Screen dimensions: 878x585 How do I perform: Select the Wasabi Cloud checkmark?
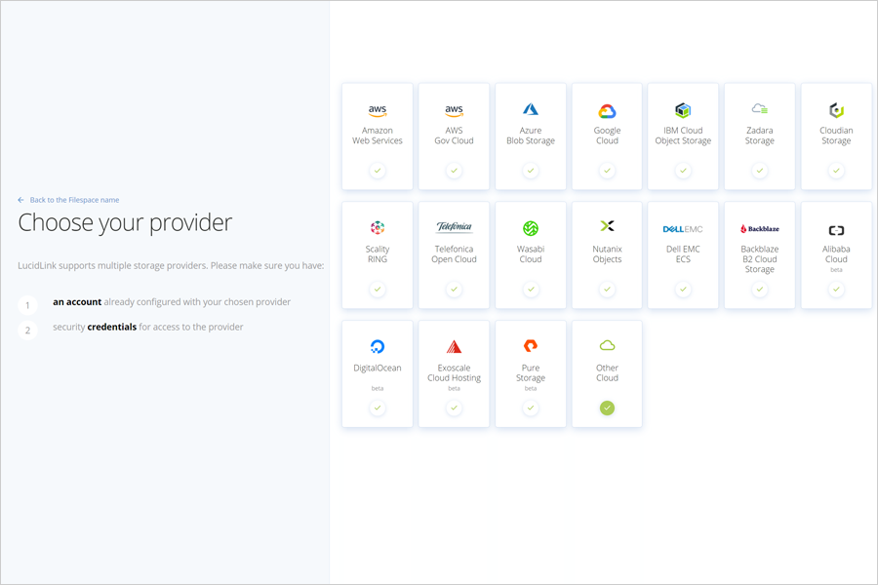tap(531, 290)
